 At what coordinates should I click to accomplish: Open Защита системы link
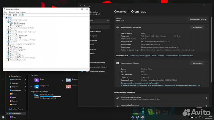(x=158, y=56)
